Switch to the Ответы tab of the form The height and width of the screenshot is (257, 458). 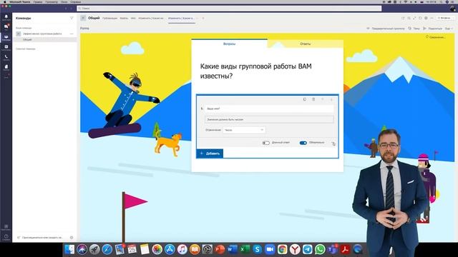[x=306, y=44]
